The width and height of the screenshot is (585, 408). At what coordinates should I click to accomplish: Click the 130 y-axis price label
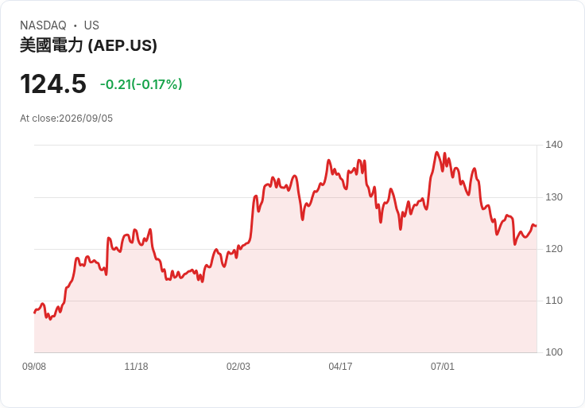tap(554, 197)
